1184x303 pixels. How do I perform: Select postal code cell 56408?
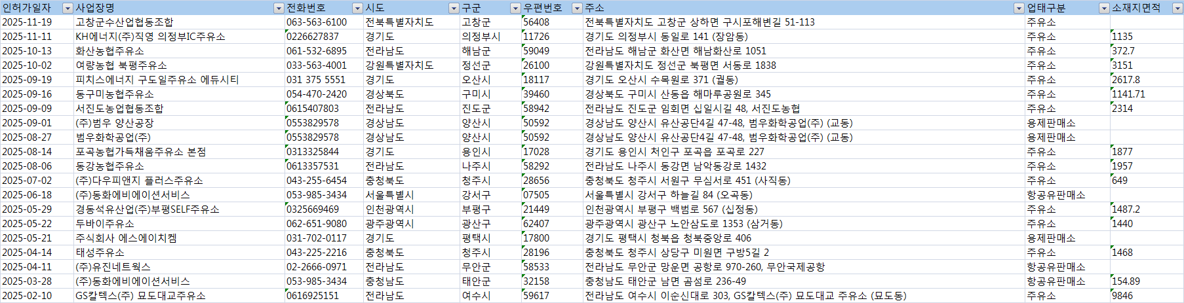coord(552,22)
